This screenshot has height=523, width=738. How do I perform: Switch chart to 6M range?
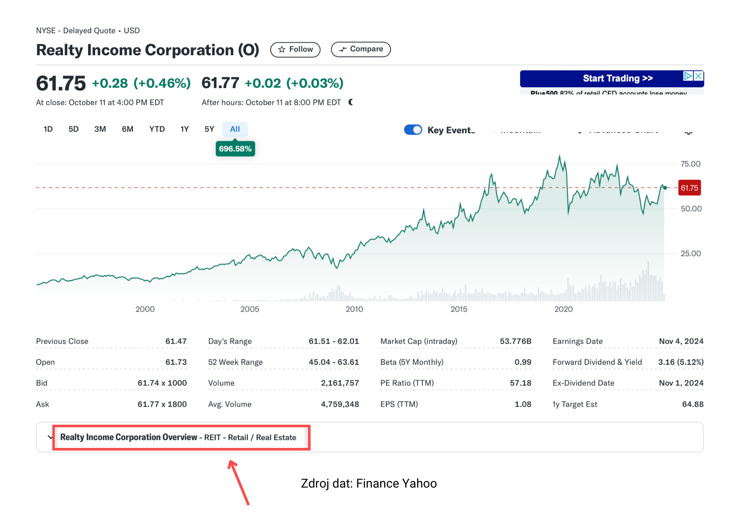tap(128, 129)
